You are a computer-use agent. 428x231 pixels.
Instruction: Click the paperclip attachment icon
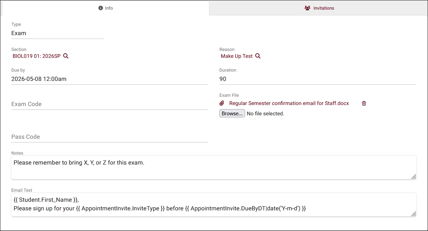[x=222, y=103]
